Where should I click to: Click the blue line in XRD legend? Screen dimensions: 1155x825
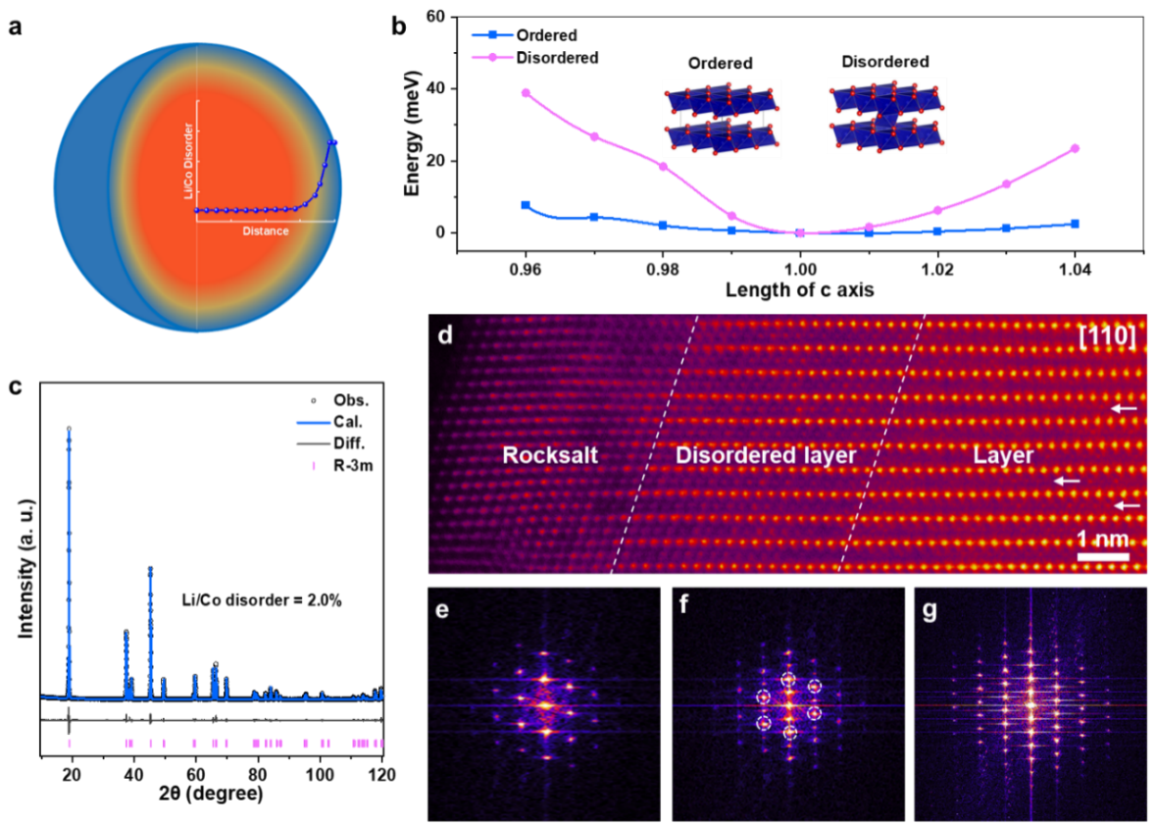[x=314, y=423]
